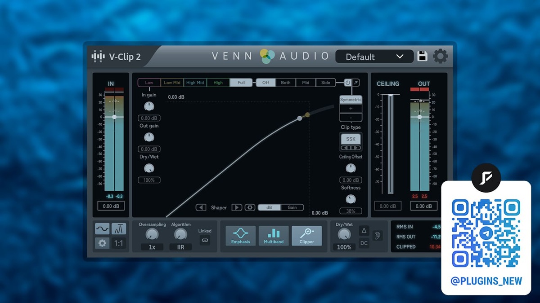
Task: Click the Algorithm IIR value box
Action: pos(180,247)
